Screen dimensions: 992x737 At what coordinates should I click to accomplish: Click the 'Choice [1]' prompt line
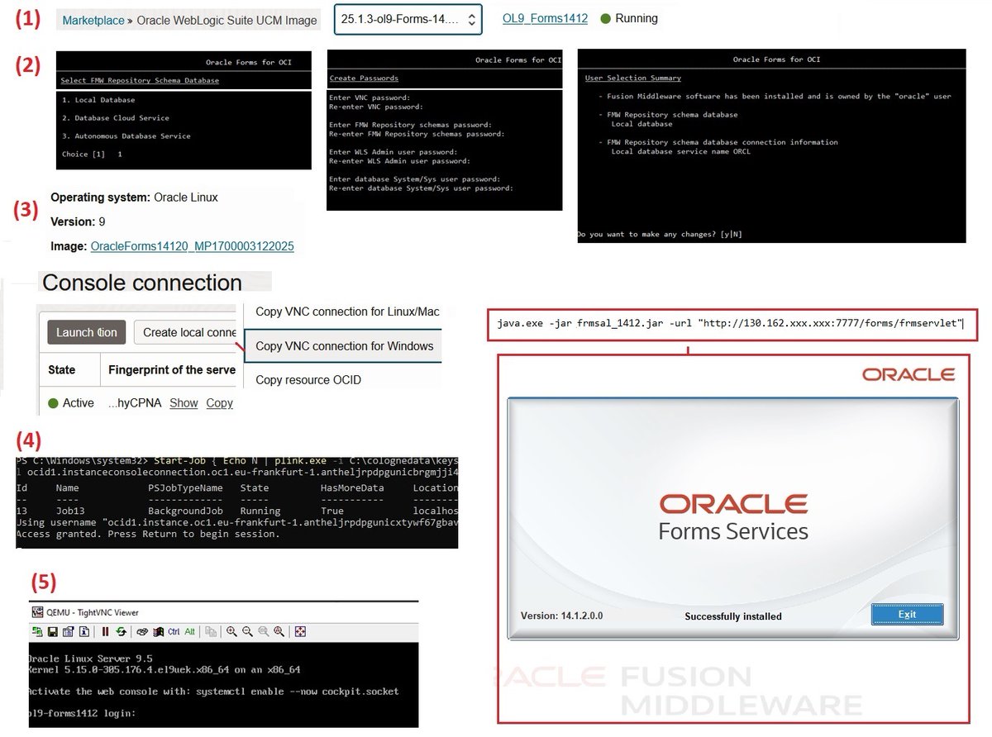pyautogui.click(x=93, y=155)
